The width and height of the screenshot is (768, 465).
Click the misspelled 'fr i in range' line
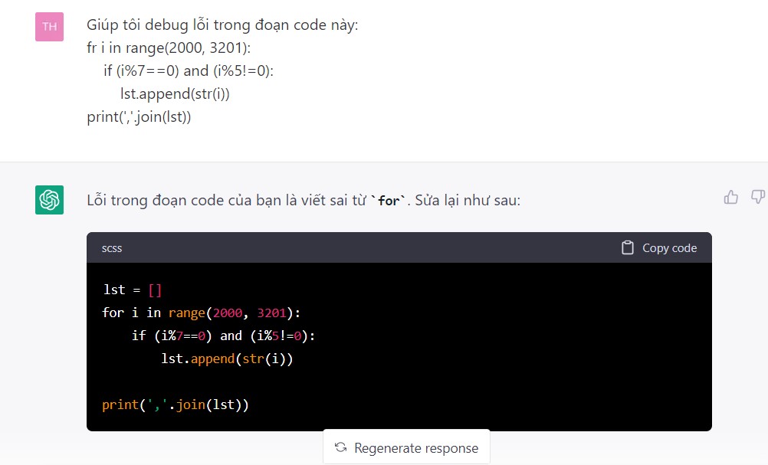[x=169, y=48]
